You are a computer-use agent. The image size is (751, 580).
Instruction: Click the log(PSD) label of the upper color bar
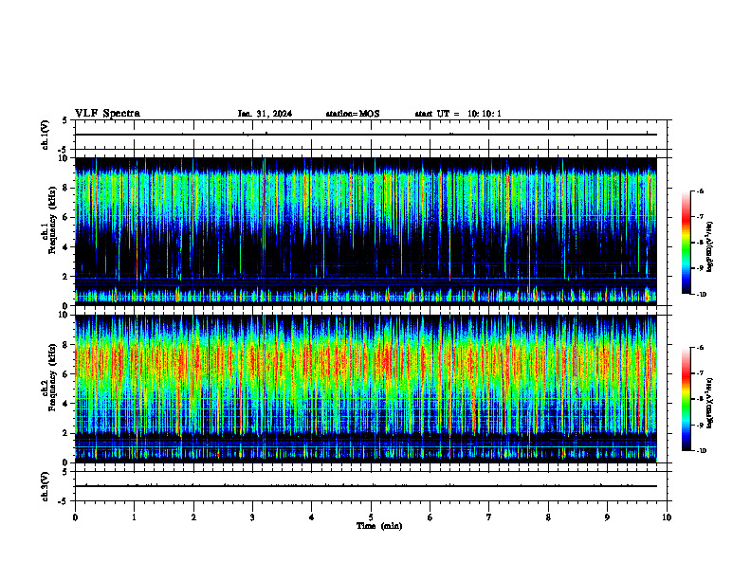point(710,247)
